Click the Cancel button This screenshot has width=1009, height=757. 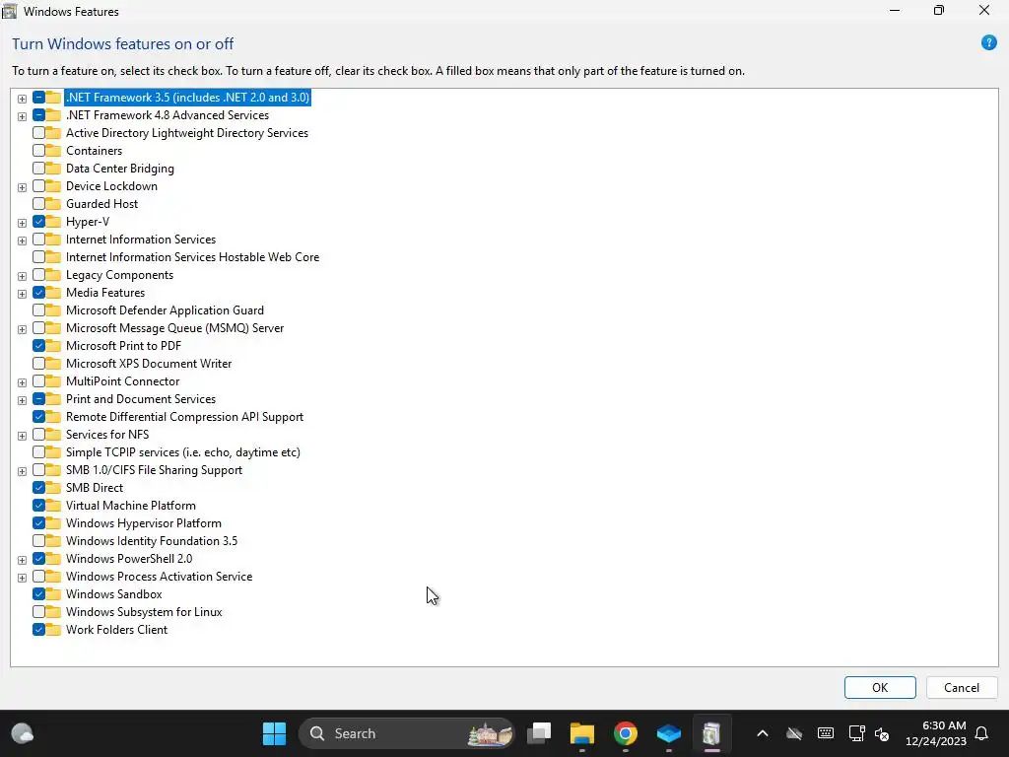point(962,687)
